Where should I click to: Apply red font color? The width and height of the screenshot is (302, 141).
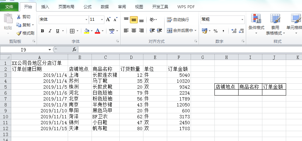pos(97,31)
